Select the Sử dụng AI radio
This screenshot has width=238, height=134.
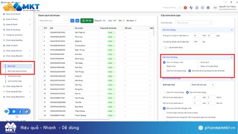(198, 62)
